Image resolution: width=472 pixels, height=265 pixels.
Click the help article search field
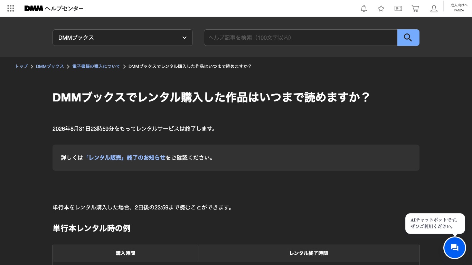tap(301, 38)
